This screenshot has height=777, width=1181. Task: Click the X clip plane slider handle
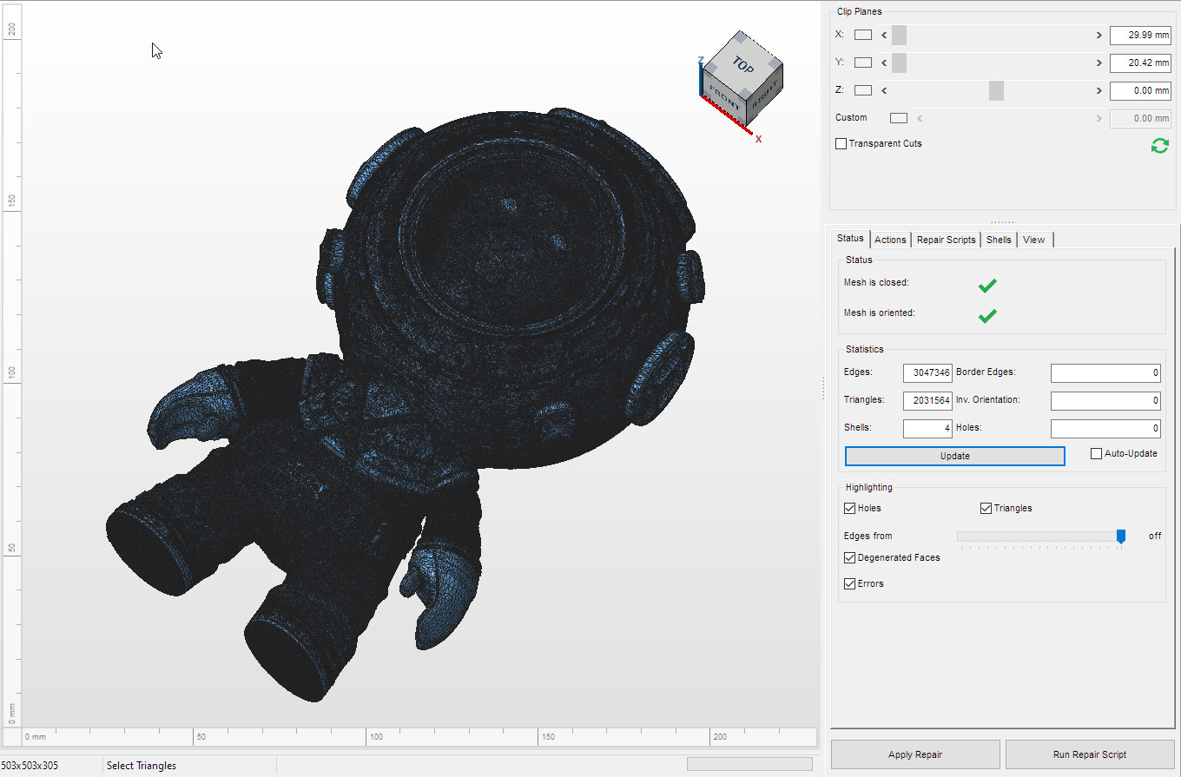click(x=899, y=36)
